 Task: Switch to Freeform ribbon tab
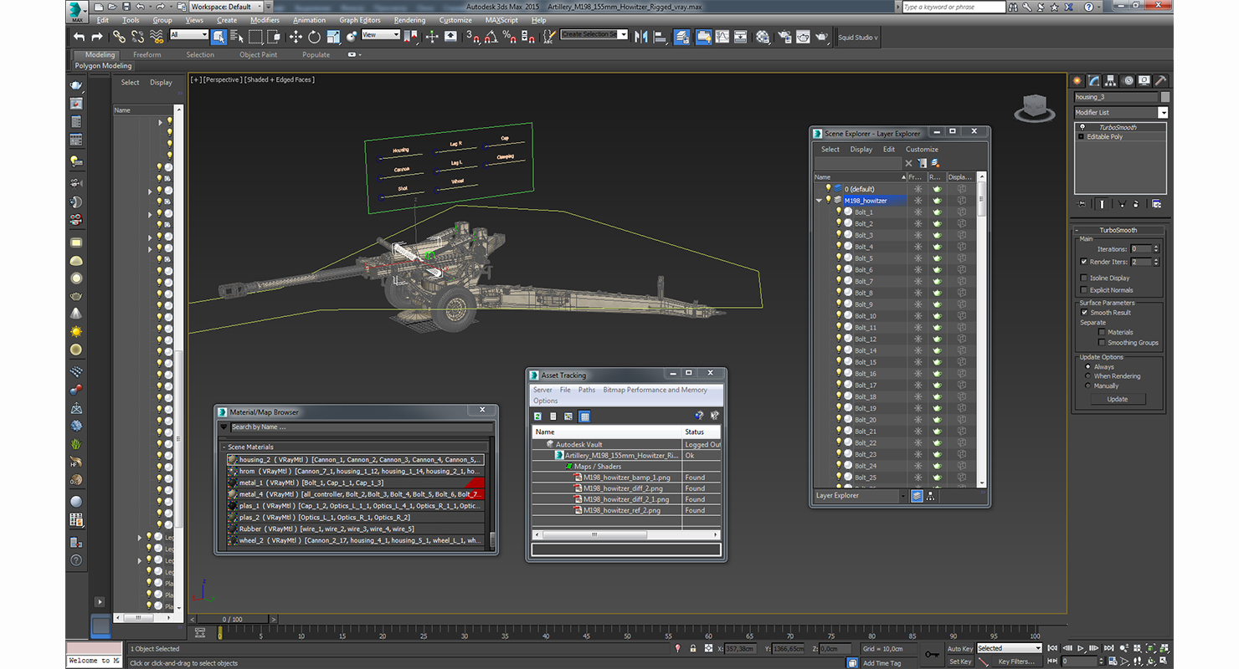tap(147, 54)
